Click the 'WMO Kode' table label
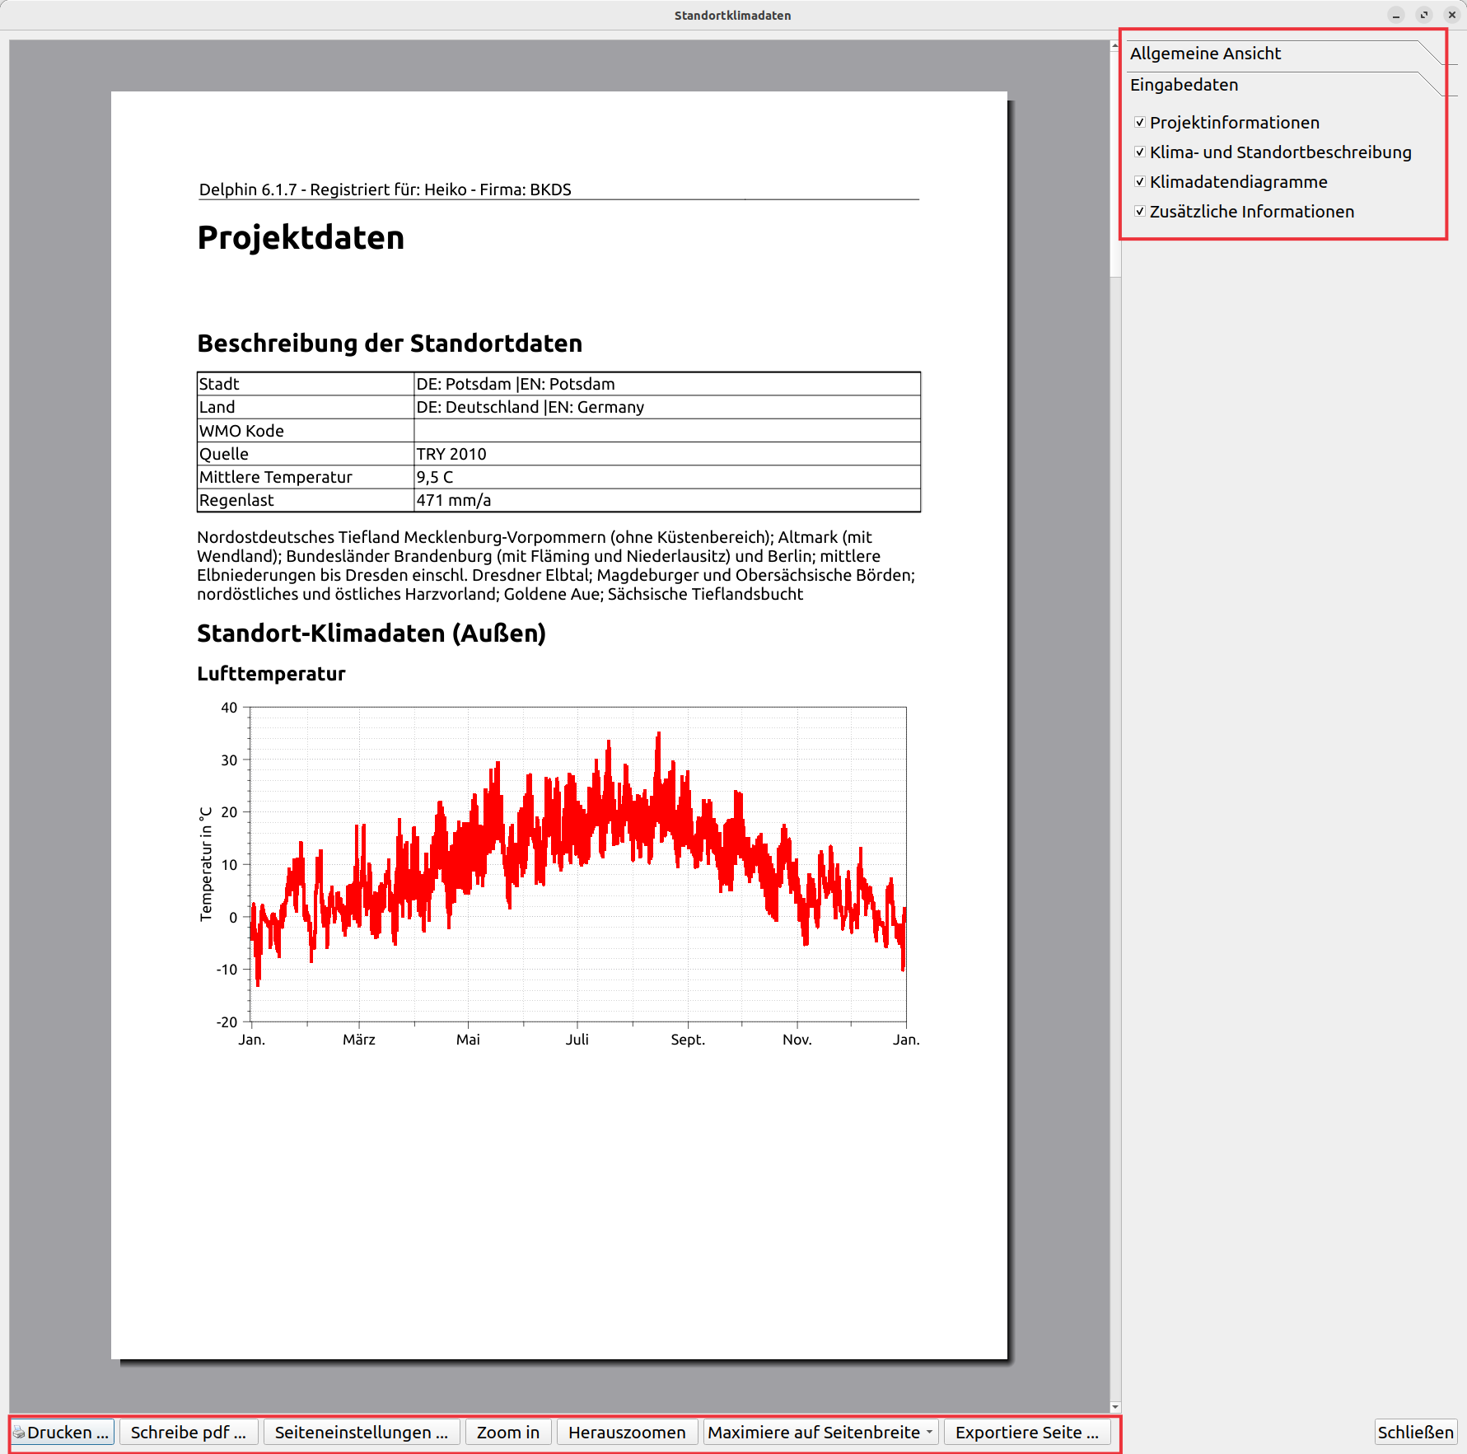The height and width of the screenshot is (1454, 1467). point(241,431)
